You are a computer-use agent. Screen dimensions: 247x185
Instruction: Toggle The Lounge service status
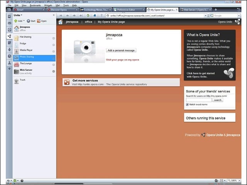tap(54, 65)
